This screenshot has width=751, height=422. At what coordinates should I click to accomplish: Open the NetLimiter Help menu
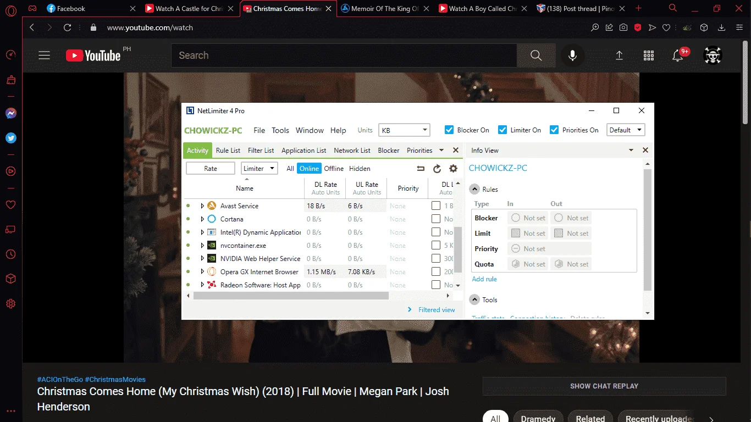pos(338,130)
